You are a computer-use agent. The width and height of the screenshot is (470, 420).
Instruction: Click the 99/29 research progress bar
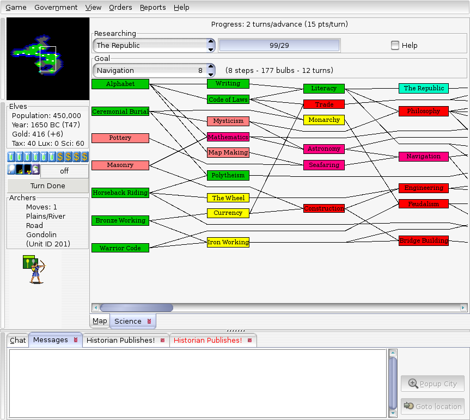click(x=279, y=46)
